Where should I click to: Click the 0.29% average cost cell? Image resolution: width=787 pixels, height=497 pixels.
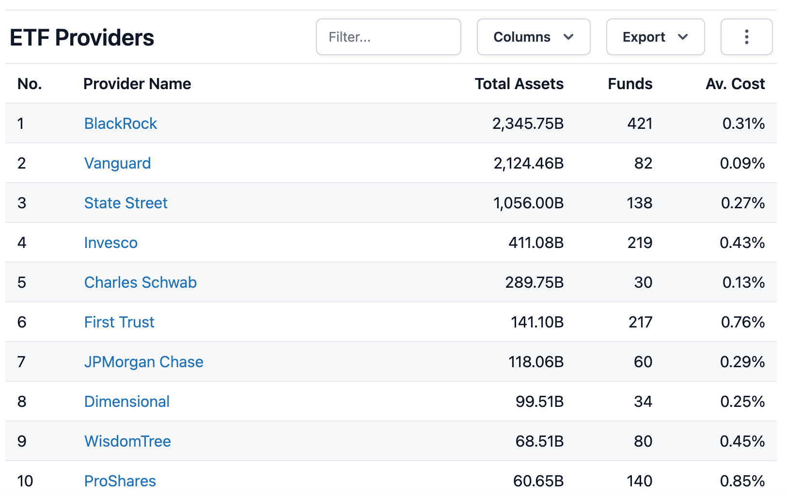click(742, 362)
